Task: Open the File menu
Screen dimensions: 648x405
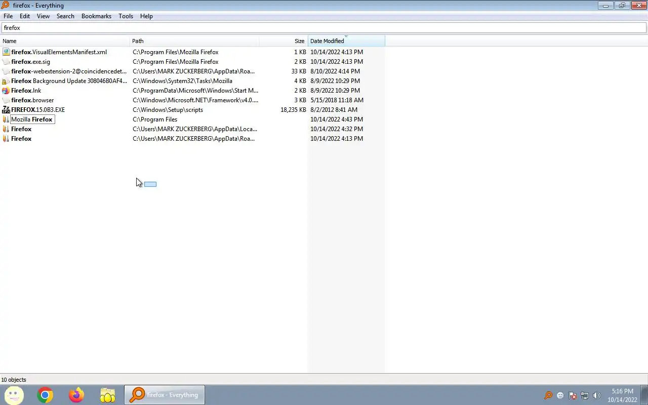Action: pos(8,16)
